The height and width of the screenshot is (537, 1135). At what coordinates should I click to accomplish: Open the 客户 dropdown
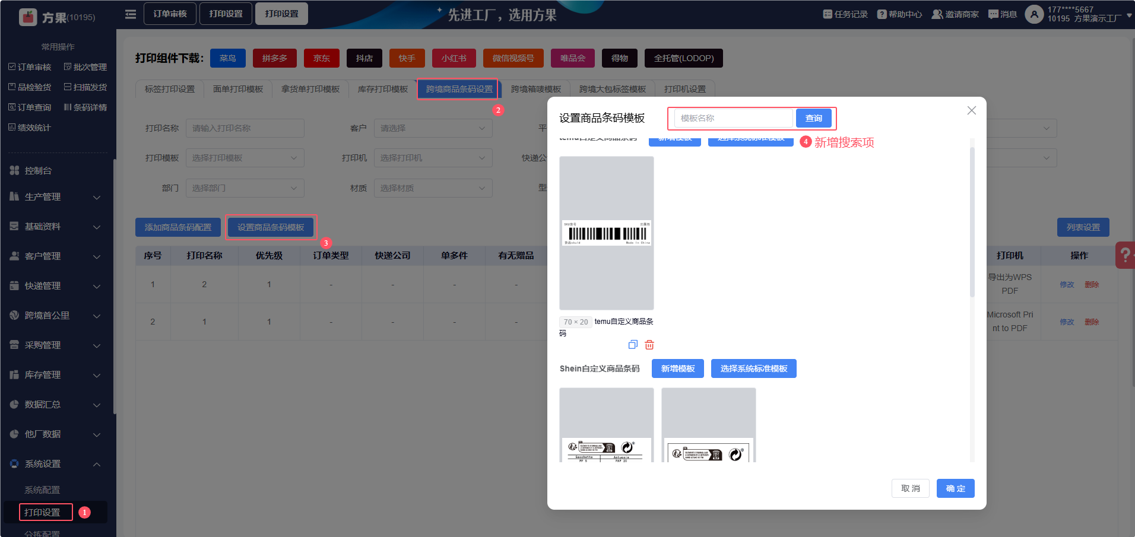click(x=433, y=128)
